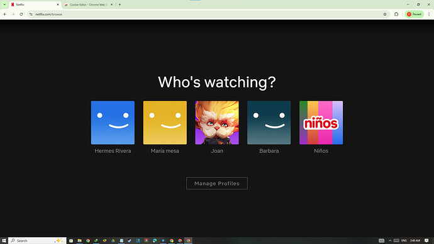Click the touch keyboard tray icon
This screenshot has width=434, height=244.
click(396, 241)
